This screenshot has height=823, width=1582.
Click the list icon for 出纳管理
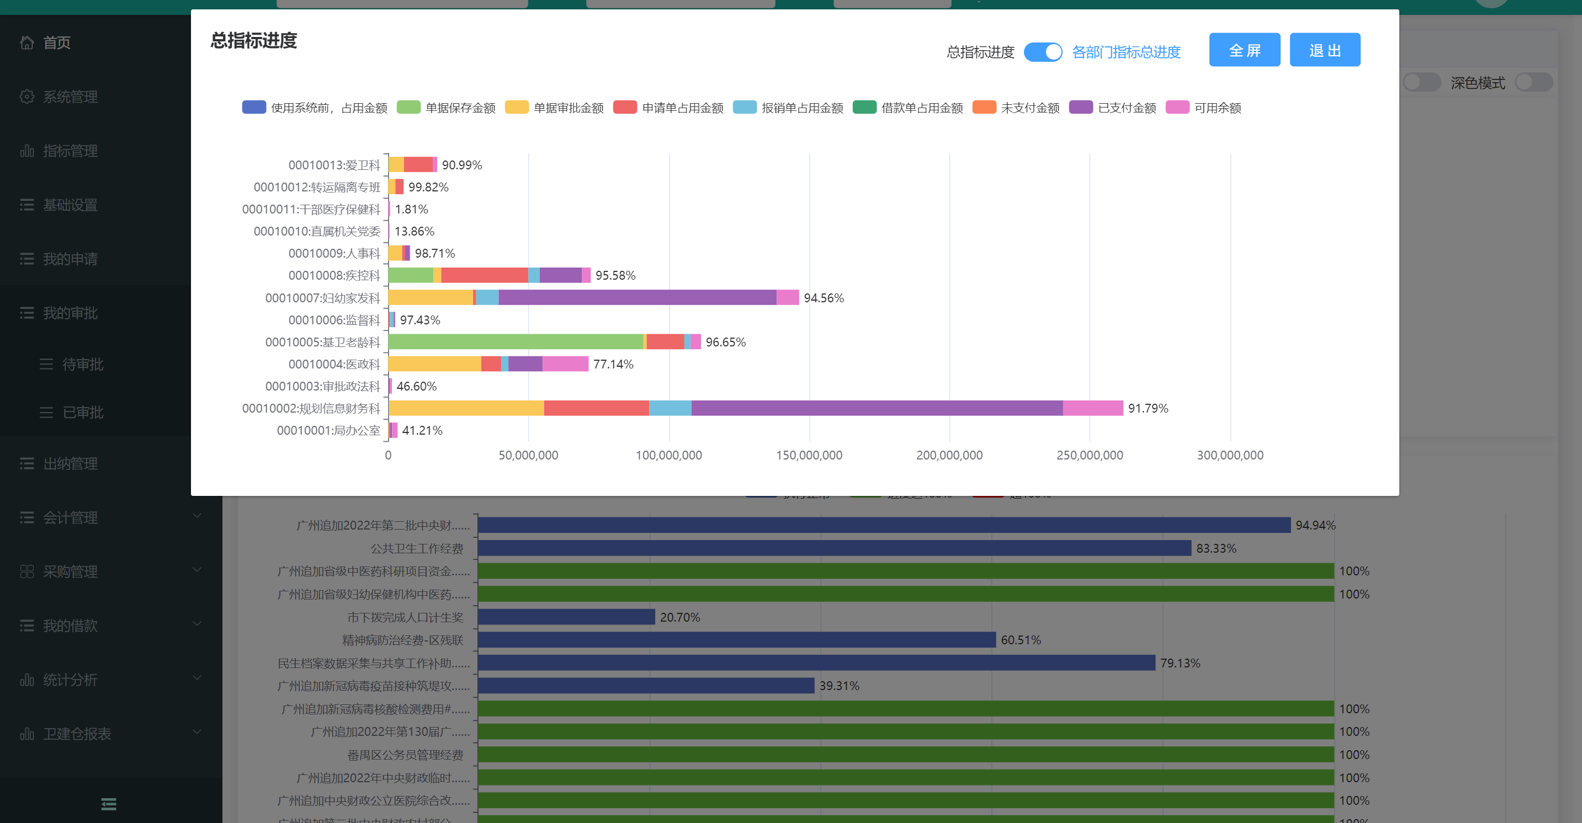tap(26, 463)
